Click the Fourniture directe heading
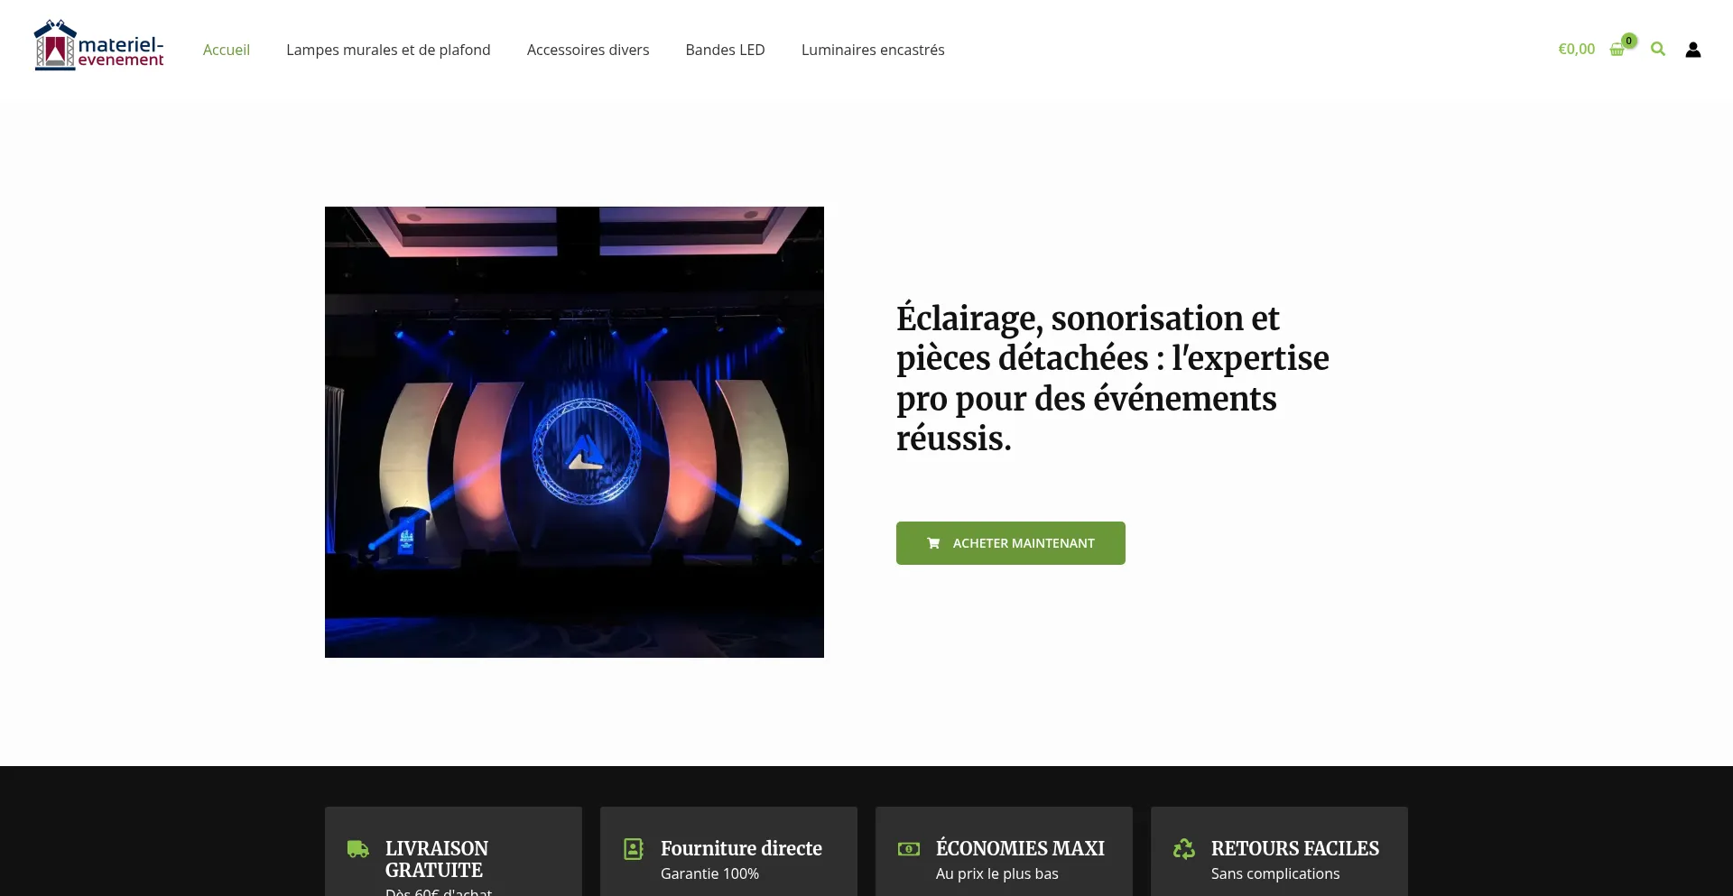Viewport: 1733px width, 896px height. pyautogui.click(x=741, y=848)
